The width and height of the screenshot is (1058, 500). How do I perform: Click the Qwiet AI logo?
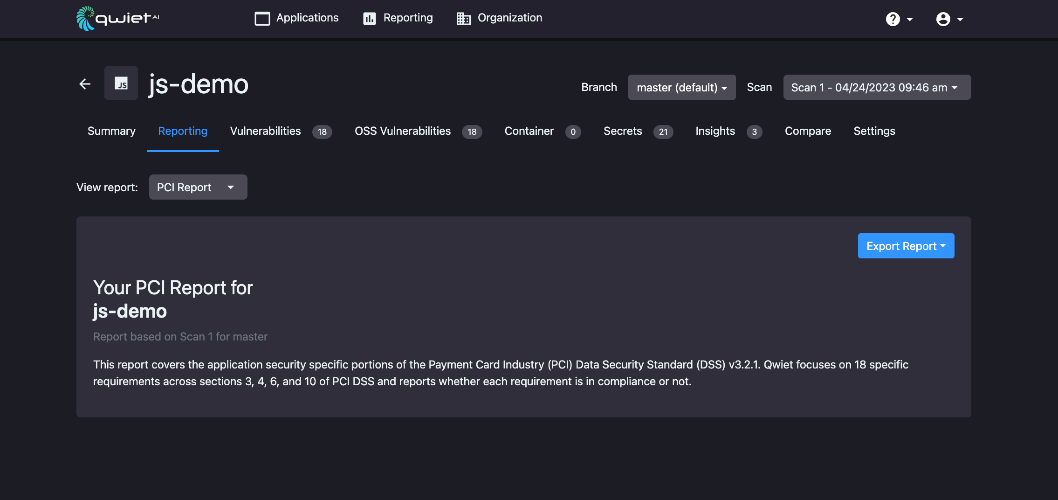[x=117, y=19]
